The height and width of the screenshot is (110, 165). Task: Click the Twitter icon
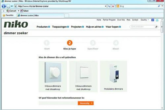pyautogui.click(x=157, y=20)
